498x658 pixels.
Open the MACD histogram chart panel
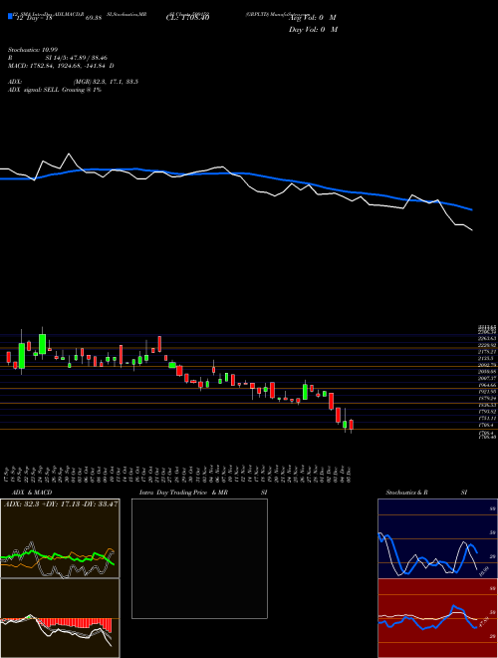[x=60, y=618]
